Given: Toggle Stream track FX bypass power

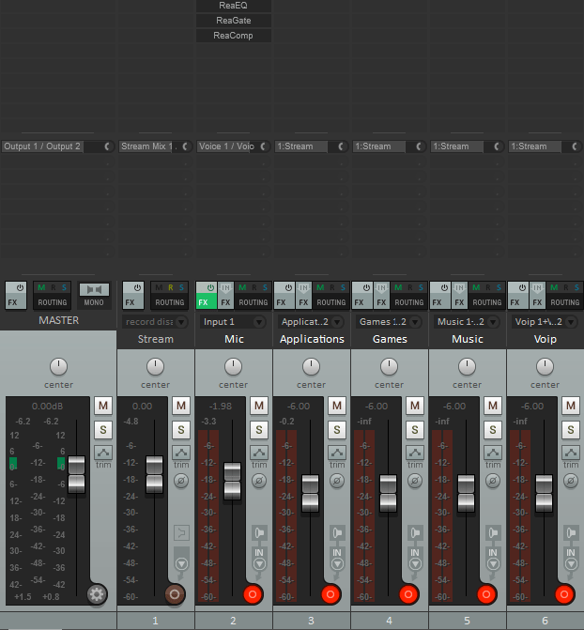Looking at the screenshot, I should pyautogui.click(x=137, y=288).
